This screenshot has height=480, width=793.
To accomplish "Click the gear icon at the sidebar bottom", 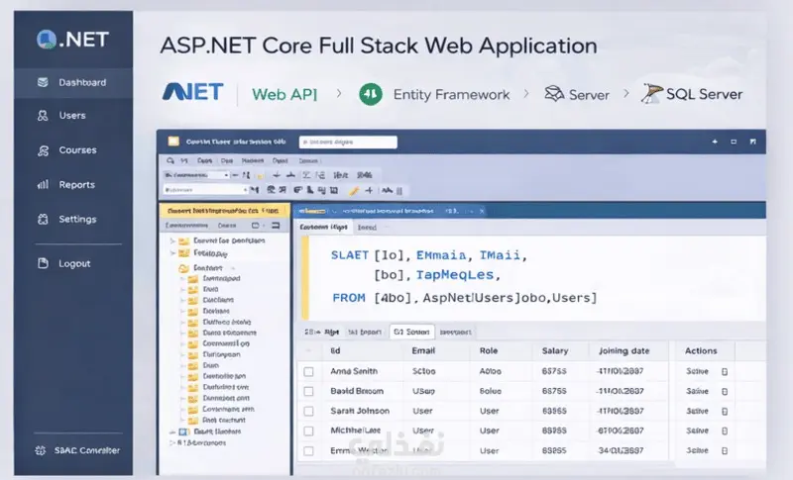I will click(41, 450).
